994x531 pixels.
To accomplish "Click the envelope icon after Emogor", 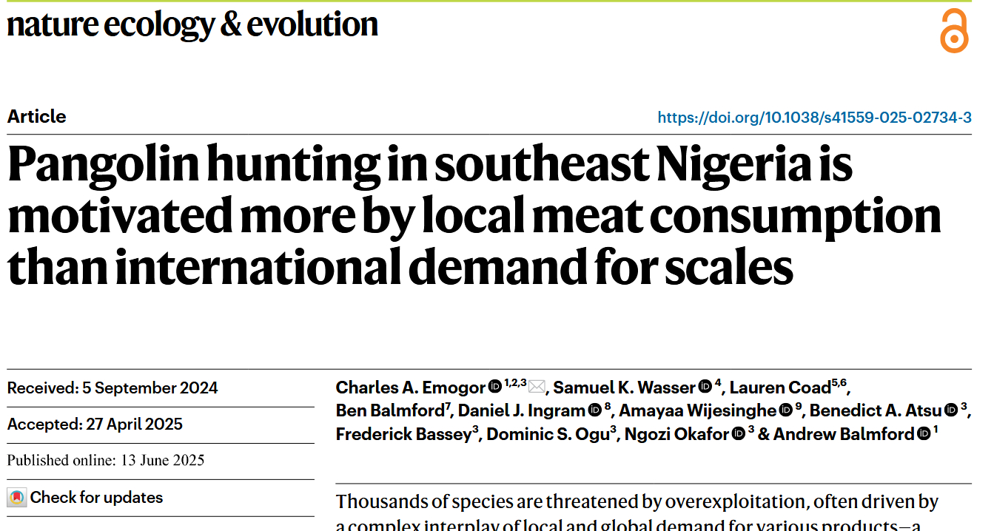I will (x=537, y=387).
